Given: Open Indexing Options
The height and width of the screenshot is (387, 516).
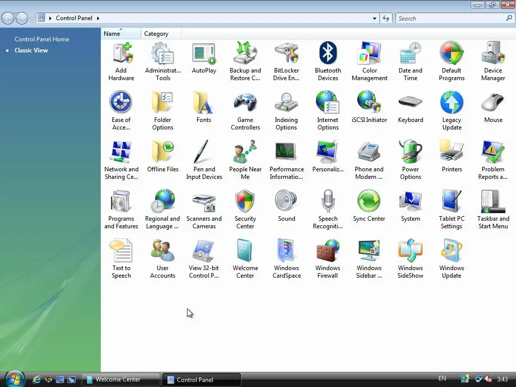Looking at the screenshot, I should click(286, 111).
